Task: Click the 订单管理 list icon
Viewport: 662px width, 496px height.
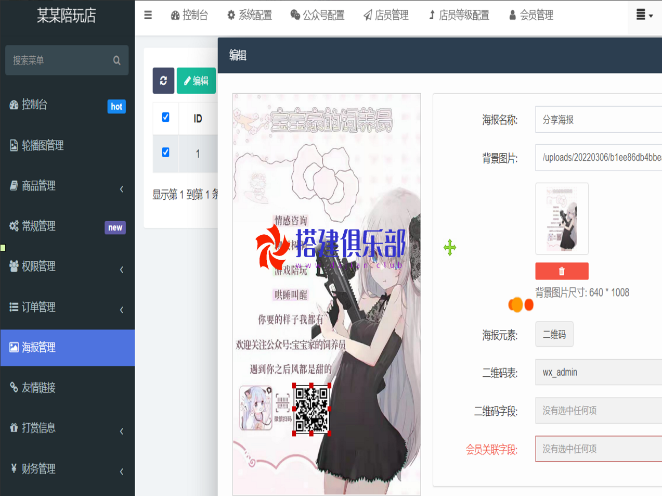Action: point(14,307)
